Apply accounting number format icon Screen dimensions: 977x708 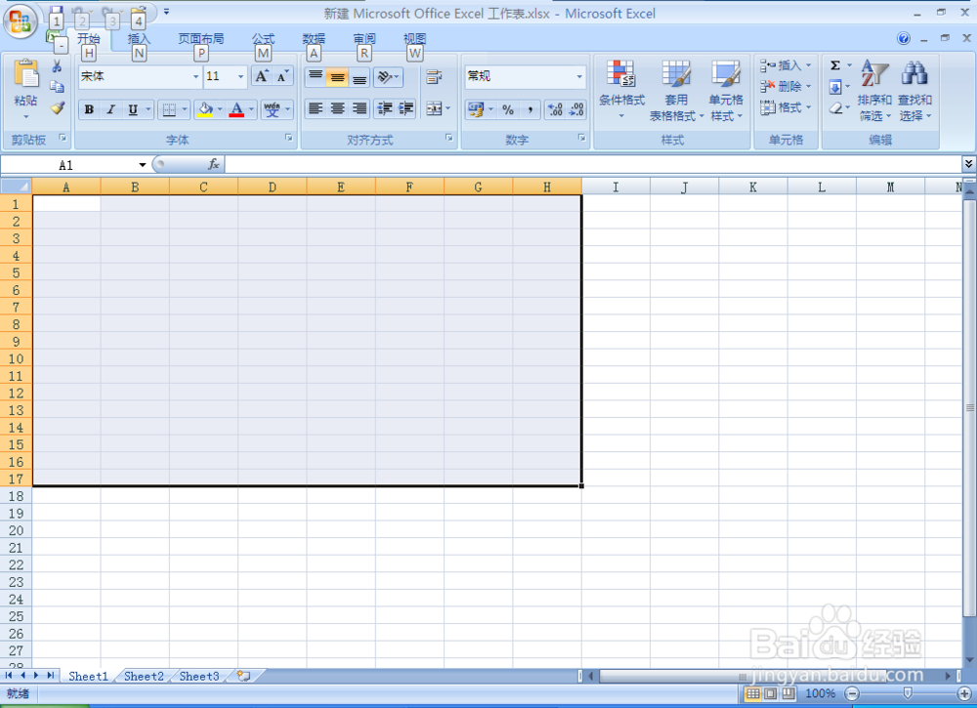[476, 109]
